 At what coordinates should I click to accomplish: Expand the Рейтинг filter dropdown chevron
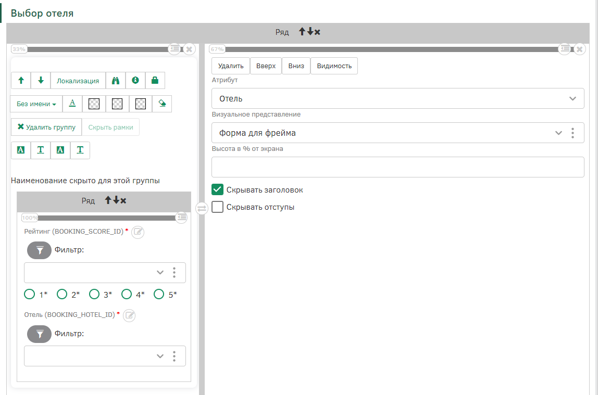click(x=160, y=272)
